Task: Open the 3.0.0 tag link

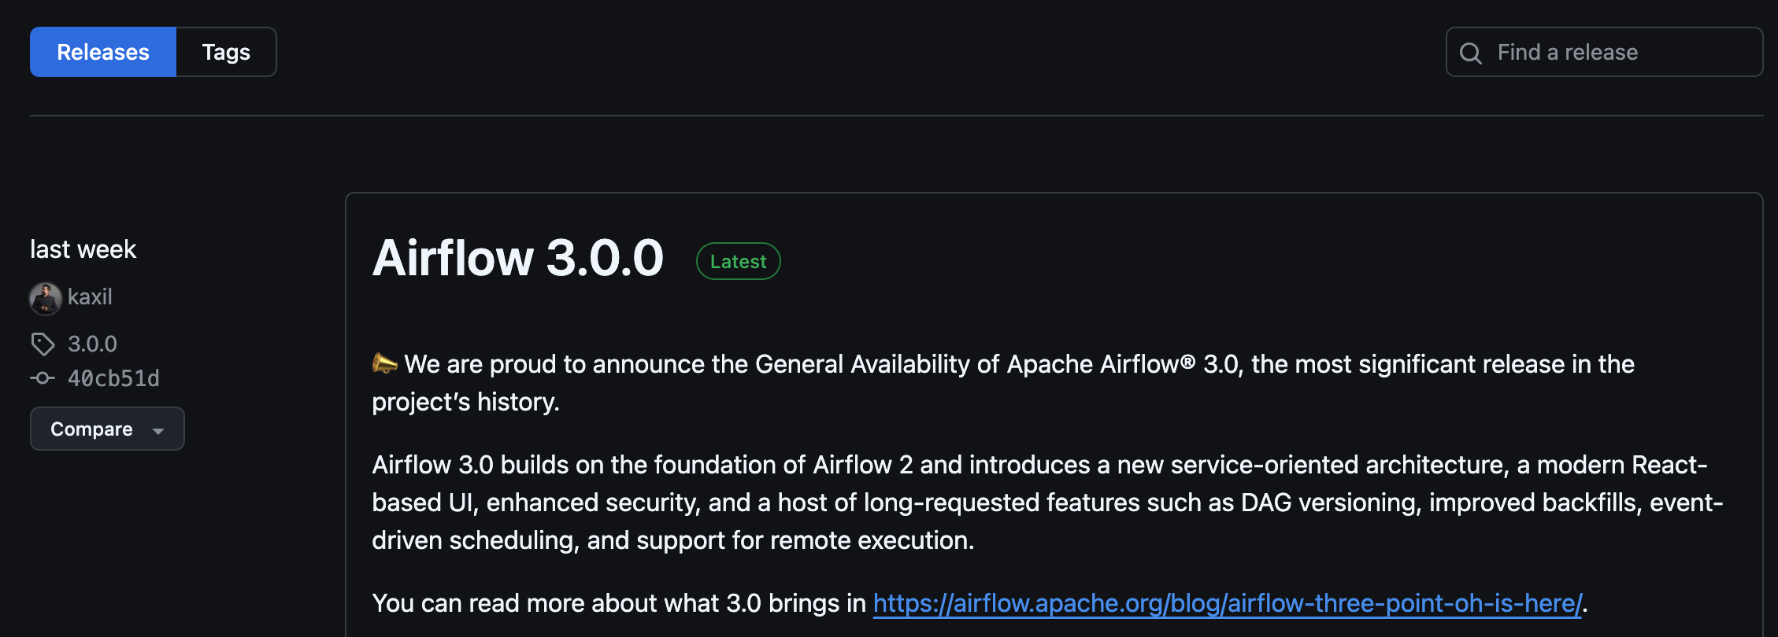Action: tap(92, 344)
